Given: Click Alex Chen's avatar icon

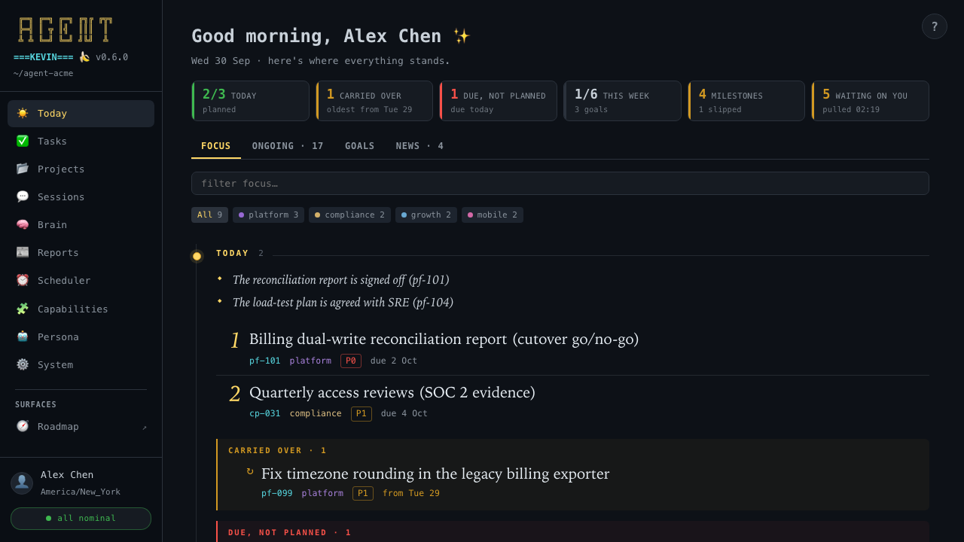Looking at the screenshot, I should (x=22, y=483).
